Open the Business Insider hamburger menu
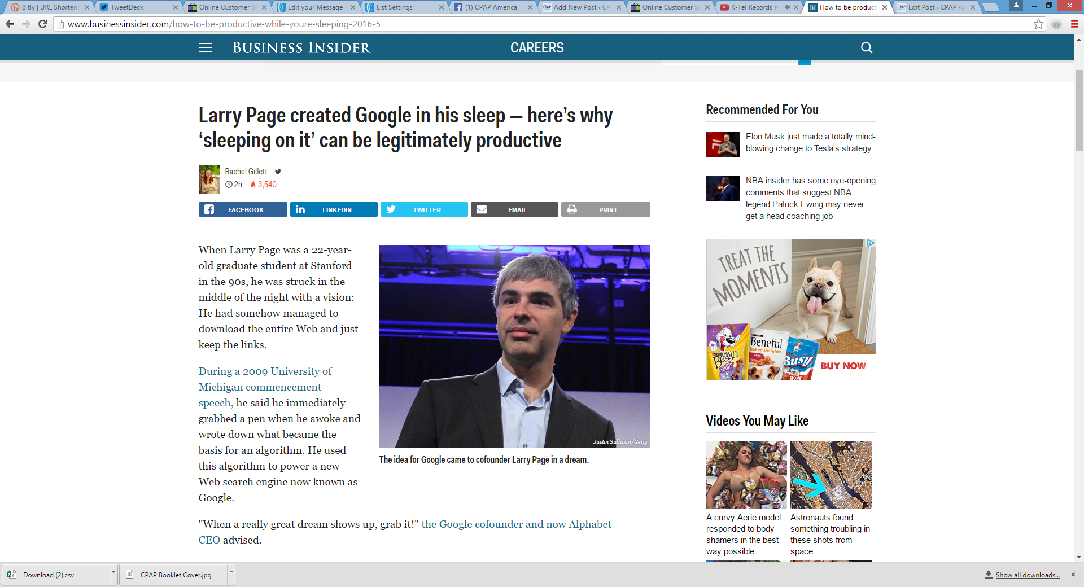1084x587 pixels. click(x=206, y=48)
